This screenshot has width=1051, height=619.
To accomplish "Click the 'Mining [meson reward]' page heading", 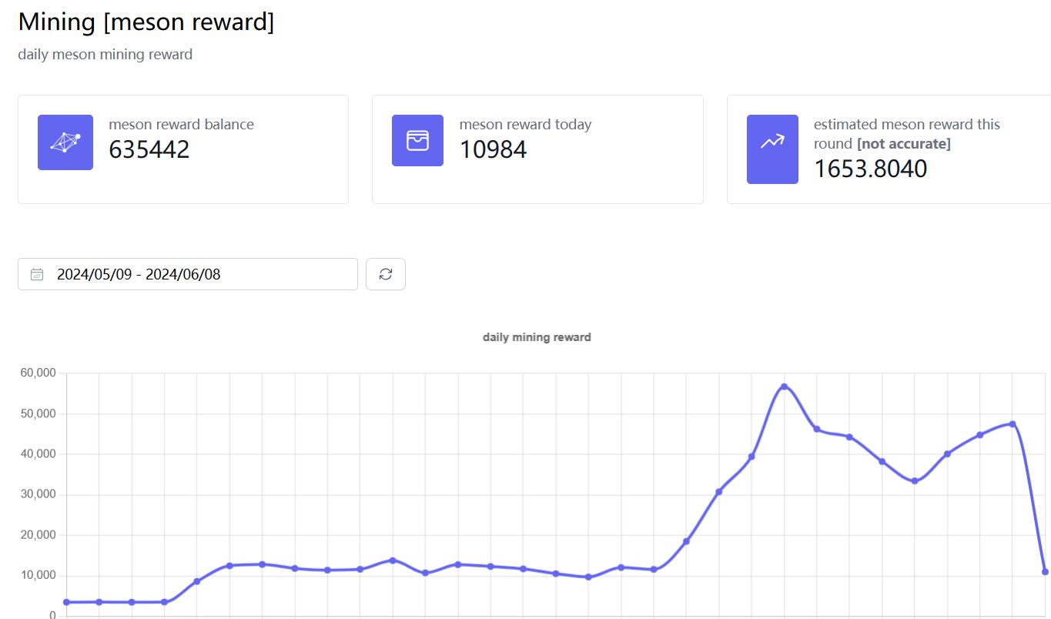I will (x=146, y=22).
